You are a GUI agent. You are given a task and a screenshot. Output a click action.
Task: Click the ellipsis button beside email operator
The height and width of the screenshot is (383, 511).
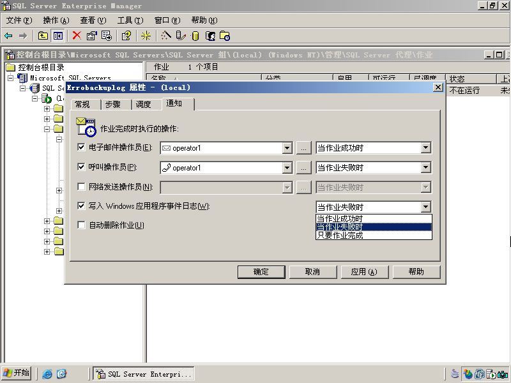point(304,148)
